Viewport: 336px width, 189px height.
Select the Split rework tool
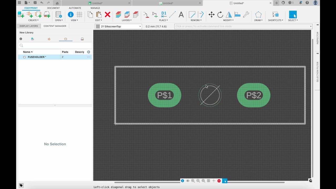[201, 15]
